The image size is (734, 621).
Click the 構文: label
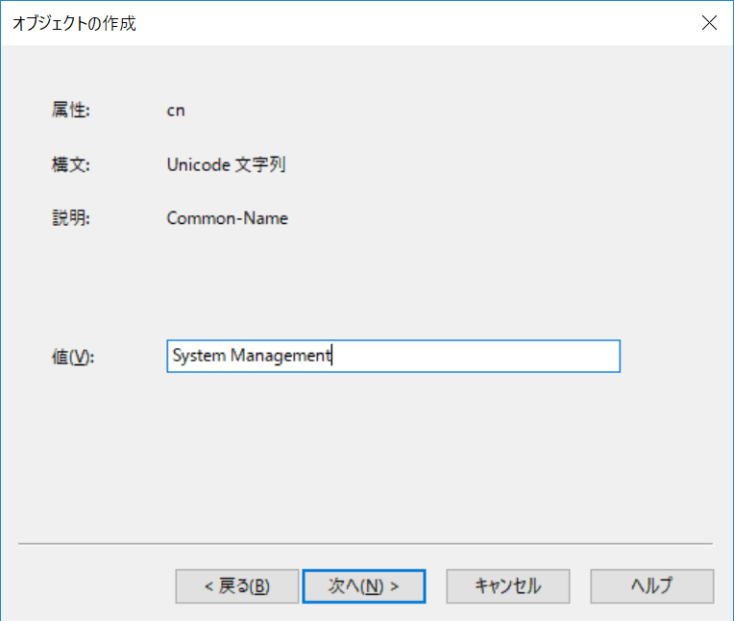(x=71, y=164)
